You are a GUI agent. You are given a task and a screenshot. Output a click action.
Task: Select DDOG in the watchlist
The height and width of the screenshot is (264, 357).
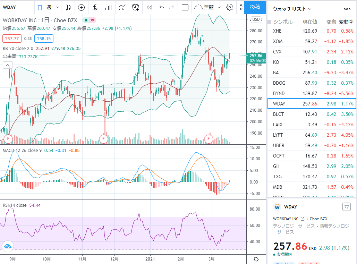[x=312, y=83]
